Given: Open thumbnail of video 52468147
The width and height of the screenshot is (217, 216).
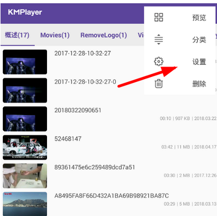Looking at the screenshot, I should pyautogui.click(x=25, y=147).
